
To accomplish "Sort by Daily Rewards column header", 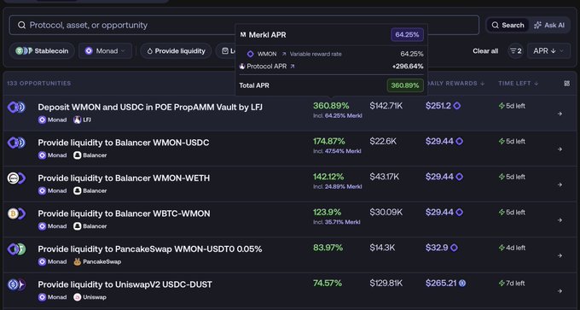I will point(455,84).
